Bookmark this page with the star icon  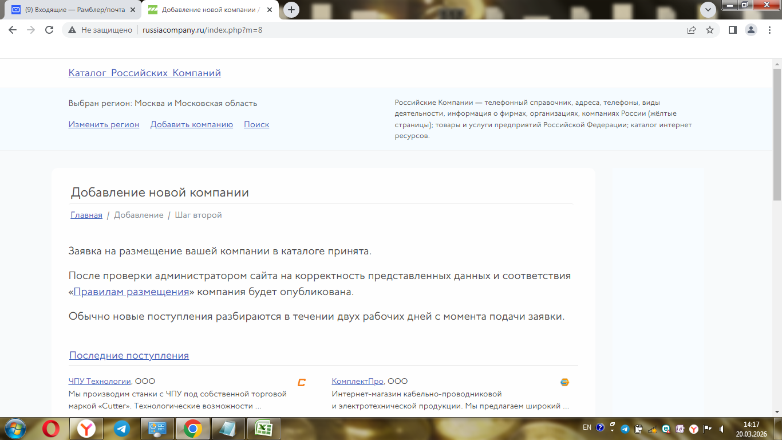[x=710, y=30]
